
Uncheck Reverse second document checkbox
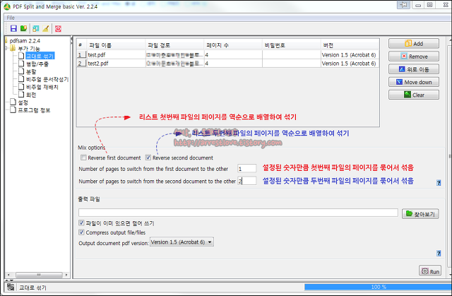pyautogui.click(x=148, y=158)
